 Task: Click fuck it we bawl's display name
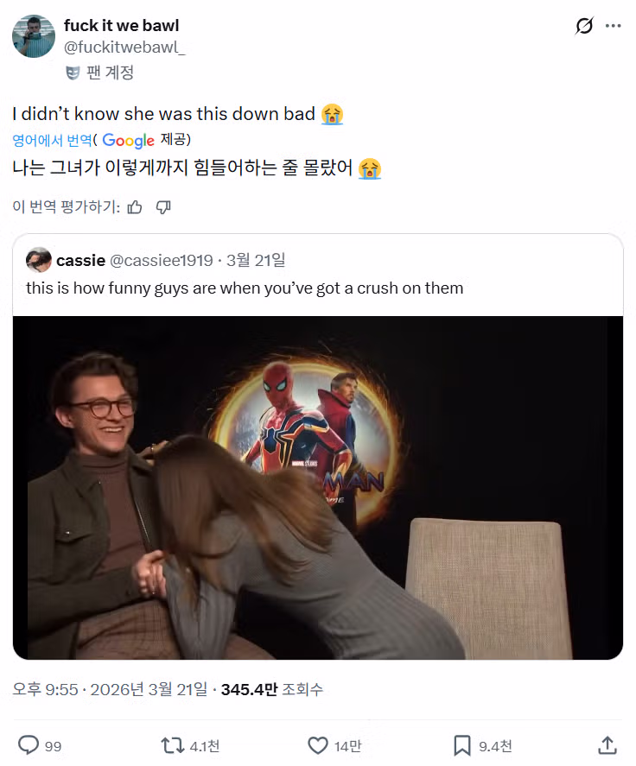click(x=122, y=24)
